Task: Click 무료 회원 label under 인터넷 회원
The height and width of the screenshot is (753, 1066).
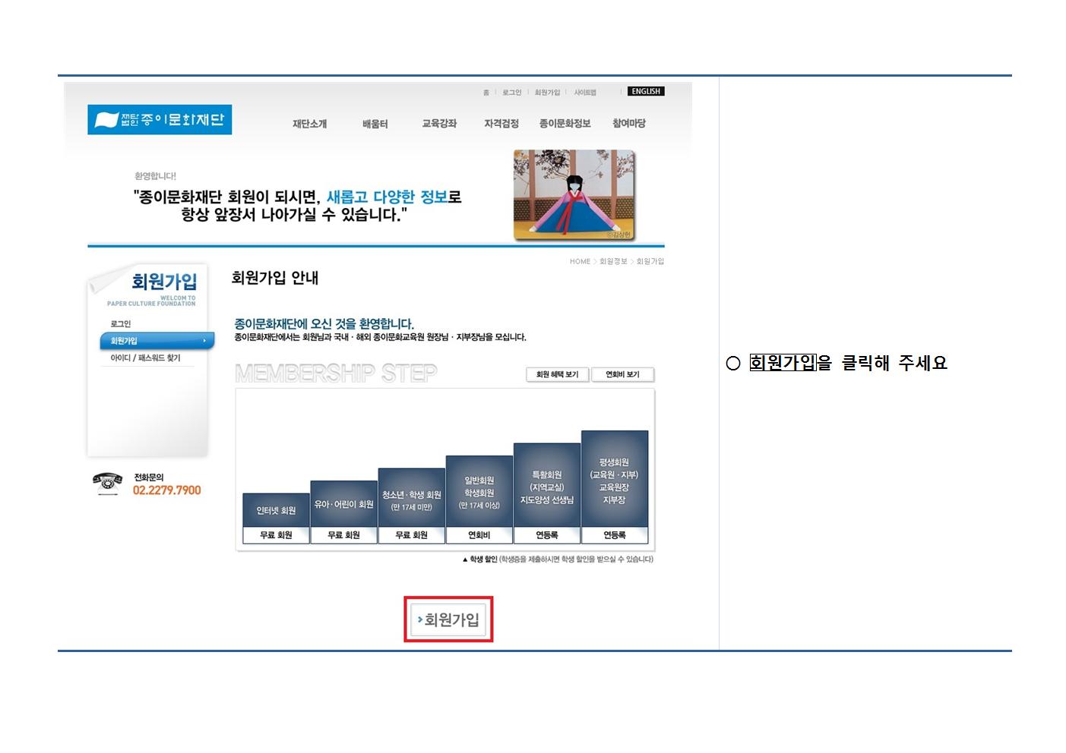Action: (x=276, y=535)
